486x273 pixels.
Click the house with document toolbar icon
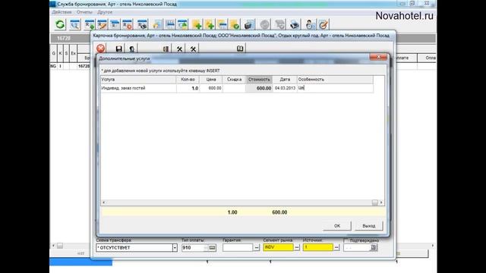point(157,25)
